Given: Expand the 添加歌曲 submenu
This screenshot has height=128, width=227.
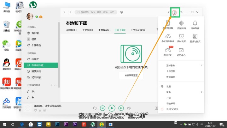Looking at the screenshot, I should 181,65.
